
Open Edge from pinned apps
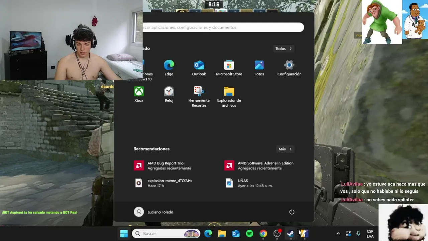pyautogui.click(x=169, y=68)
